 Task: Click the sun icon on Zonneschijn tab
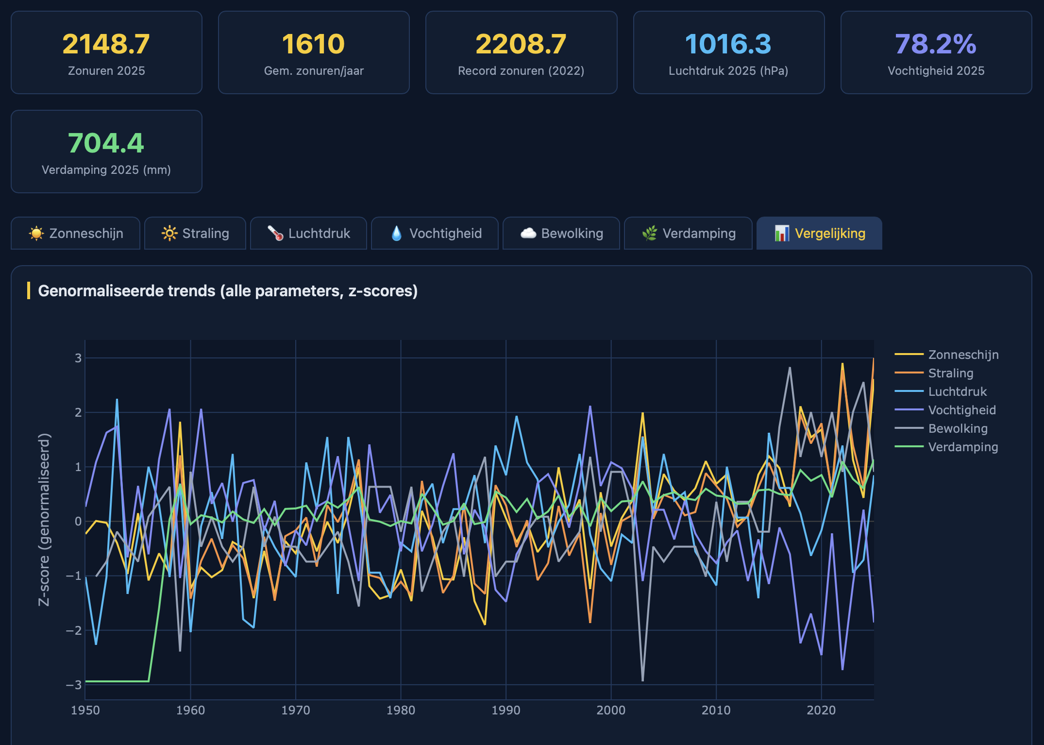click(x=36, y=234)
